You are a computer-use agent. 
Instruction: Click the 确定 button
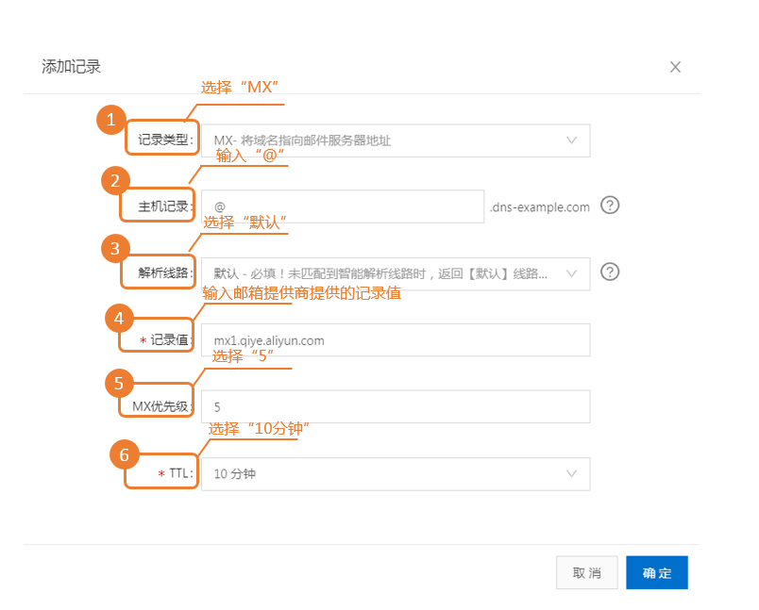657,573
